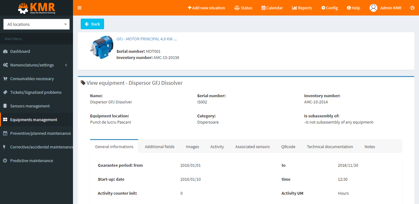Viewport: 419px width, 204px height.
Task: Click the Back button
Action: [92, 24]
